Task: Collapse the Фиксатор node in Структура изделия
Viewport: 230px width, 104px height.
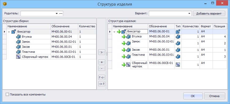Action: pyautogui.click(x=114, y=32)
